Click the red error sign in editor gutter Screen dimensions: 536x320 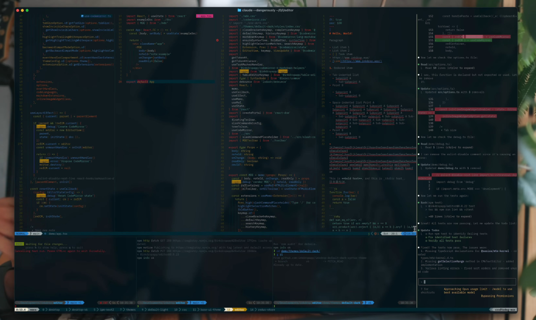(x=217, y=40)
